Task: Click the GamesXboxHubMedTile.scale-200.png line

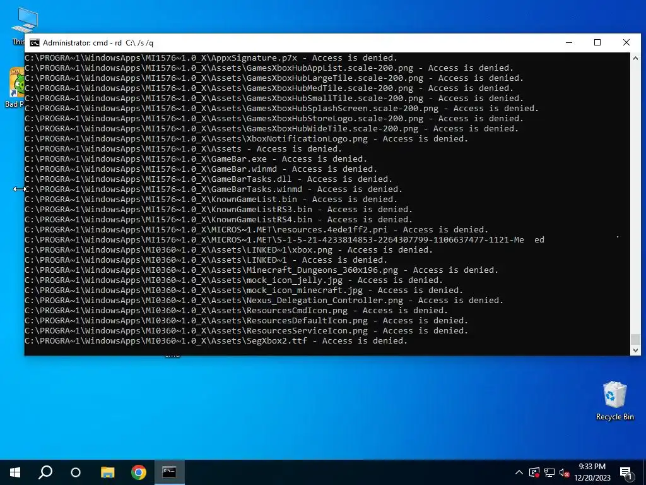Action: [269, 88]
